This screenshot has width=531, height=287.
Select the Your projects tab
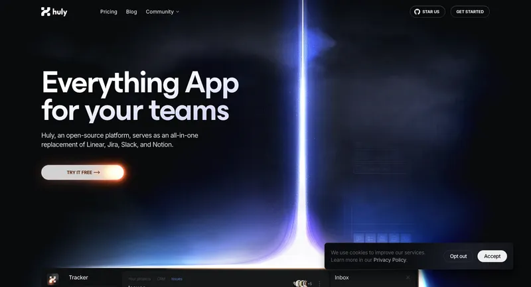pyautogui.click(x=140, y=278)
